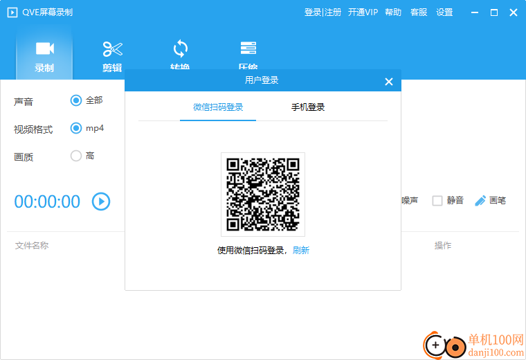
Task: Close the 用户登录 dialog
Action: [x=389, y=82]
